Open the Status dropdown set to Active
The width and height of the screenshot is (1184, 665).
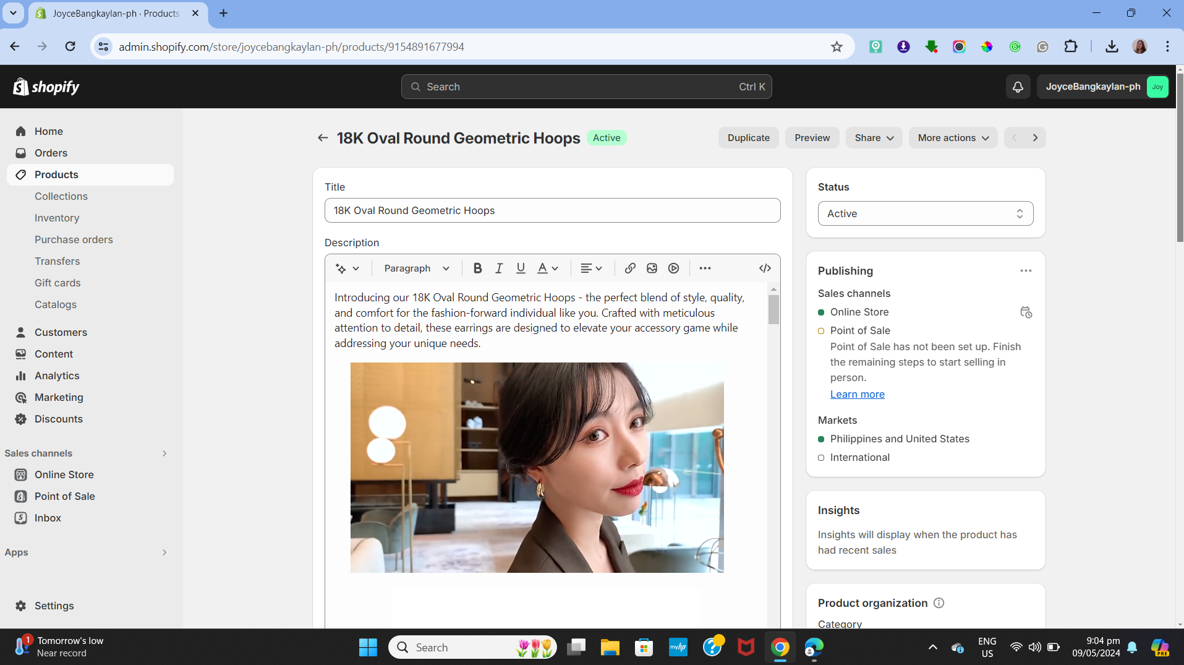pyautogui.click(x=925, y=213)
